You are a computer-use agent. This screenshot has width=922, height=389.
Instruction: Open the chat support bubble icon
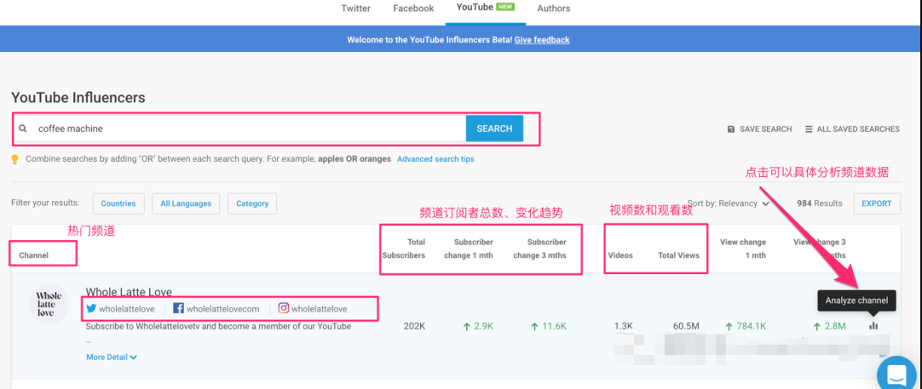click(896, 374)
